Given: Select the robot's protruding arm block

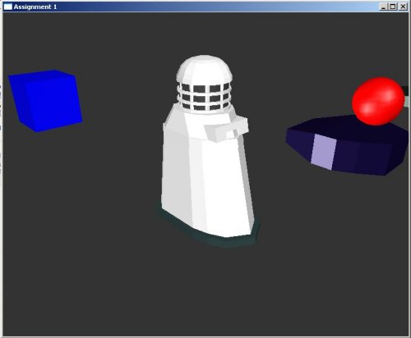Looking at the screenshot, I should [x=227, y=129].
